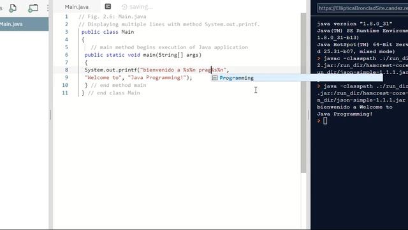The width and height of the screenshot is (408, 230).
Task: Click the console URL address field
Action: click(x=363, y=8)
